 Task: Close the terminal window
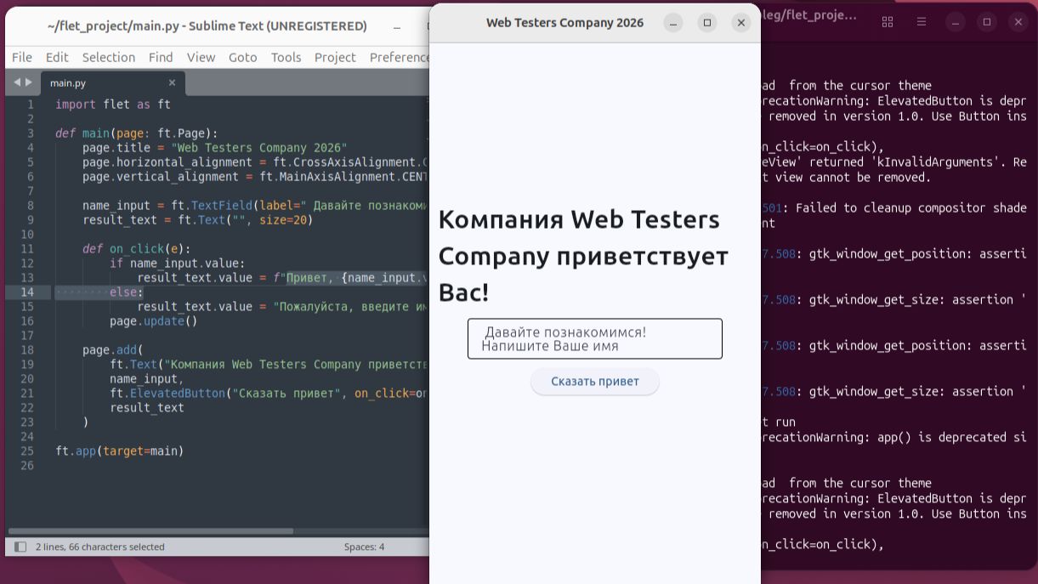coord(1018,22)
